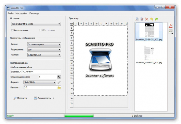This screenshot has width=181, height=124.
Task: Click the file name template input field
Action: [x=36, y=72]
